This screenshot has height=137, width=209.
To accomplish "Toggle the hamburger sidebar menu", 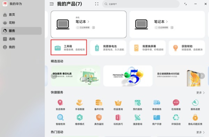I will (52, 4).
